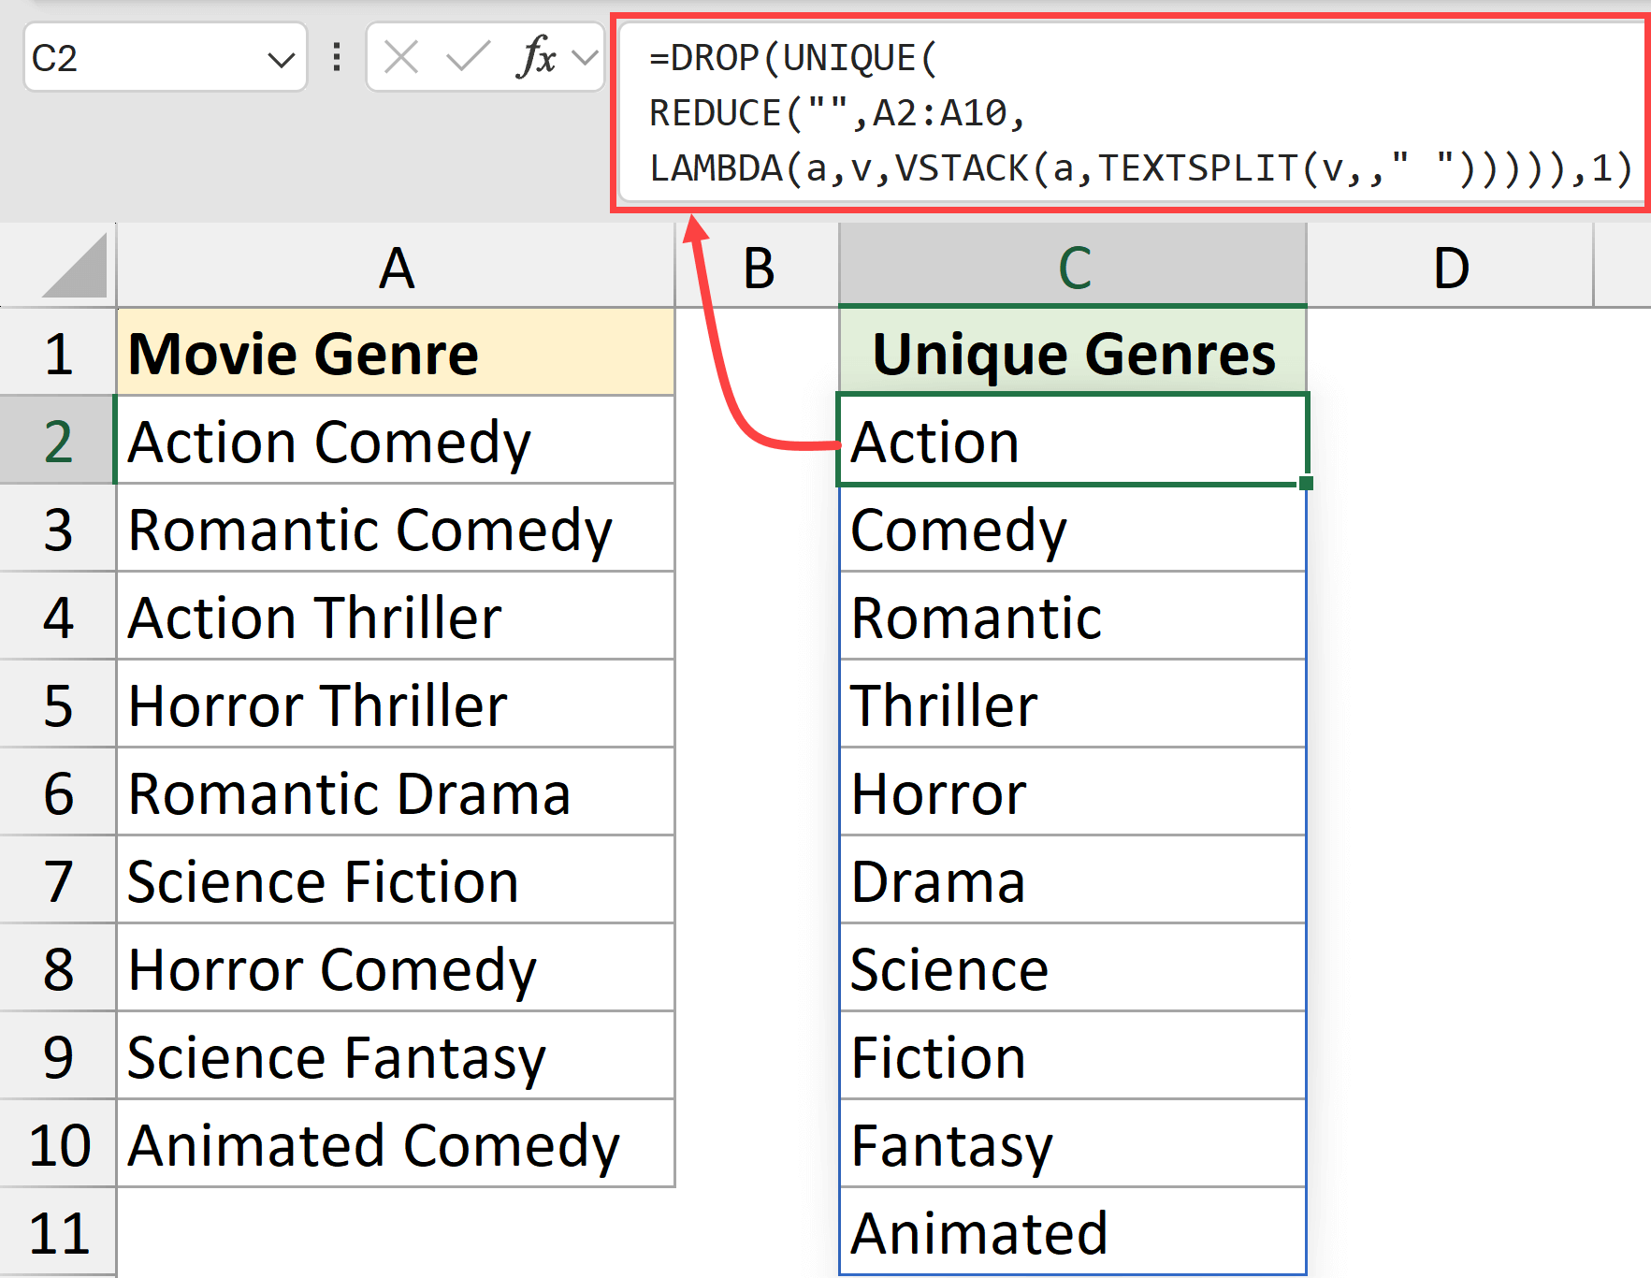Screen dimensions: 1651x1278
Task: Select row 11 header
Action: click(x=58, y=1233)
